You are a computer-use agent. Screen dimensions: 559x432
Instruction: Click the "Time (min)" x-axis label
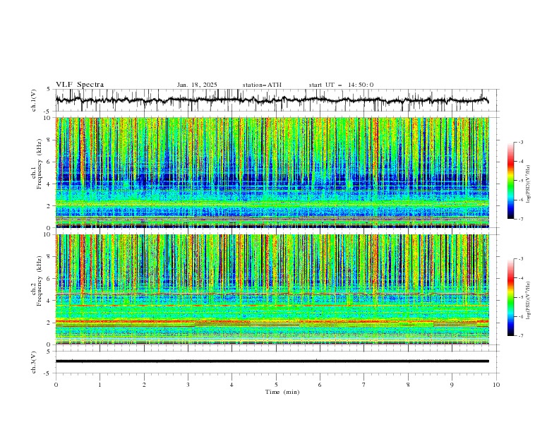(x=282, y=392)
